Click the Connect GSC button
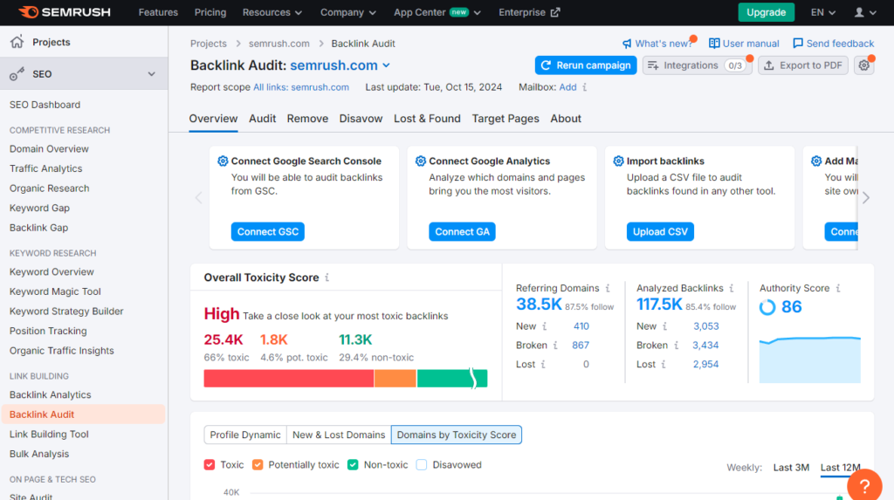The image size is (894, 500). [267, 231]
